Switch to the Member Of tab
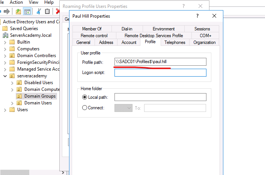265x175 pixels. point(92,29)
